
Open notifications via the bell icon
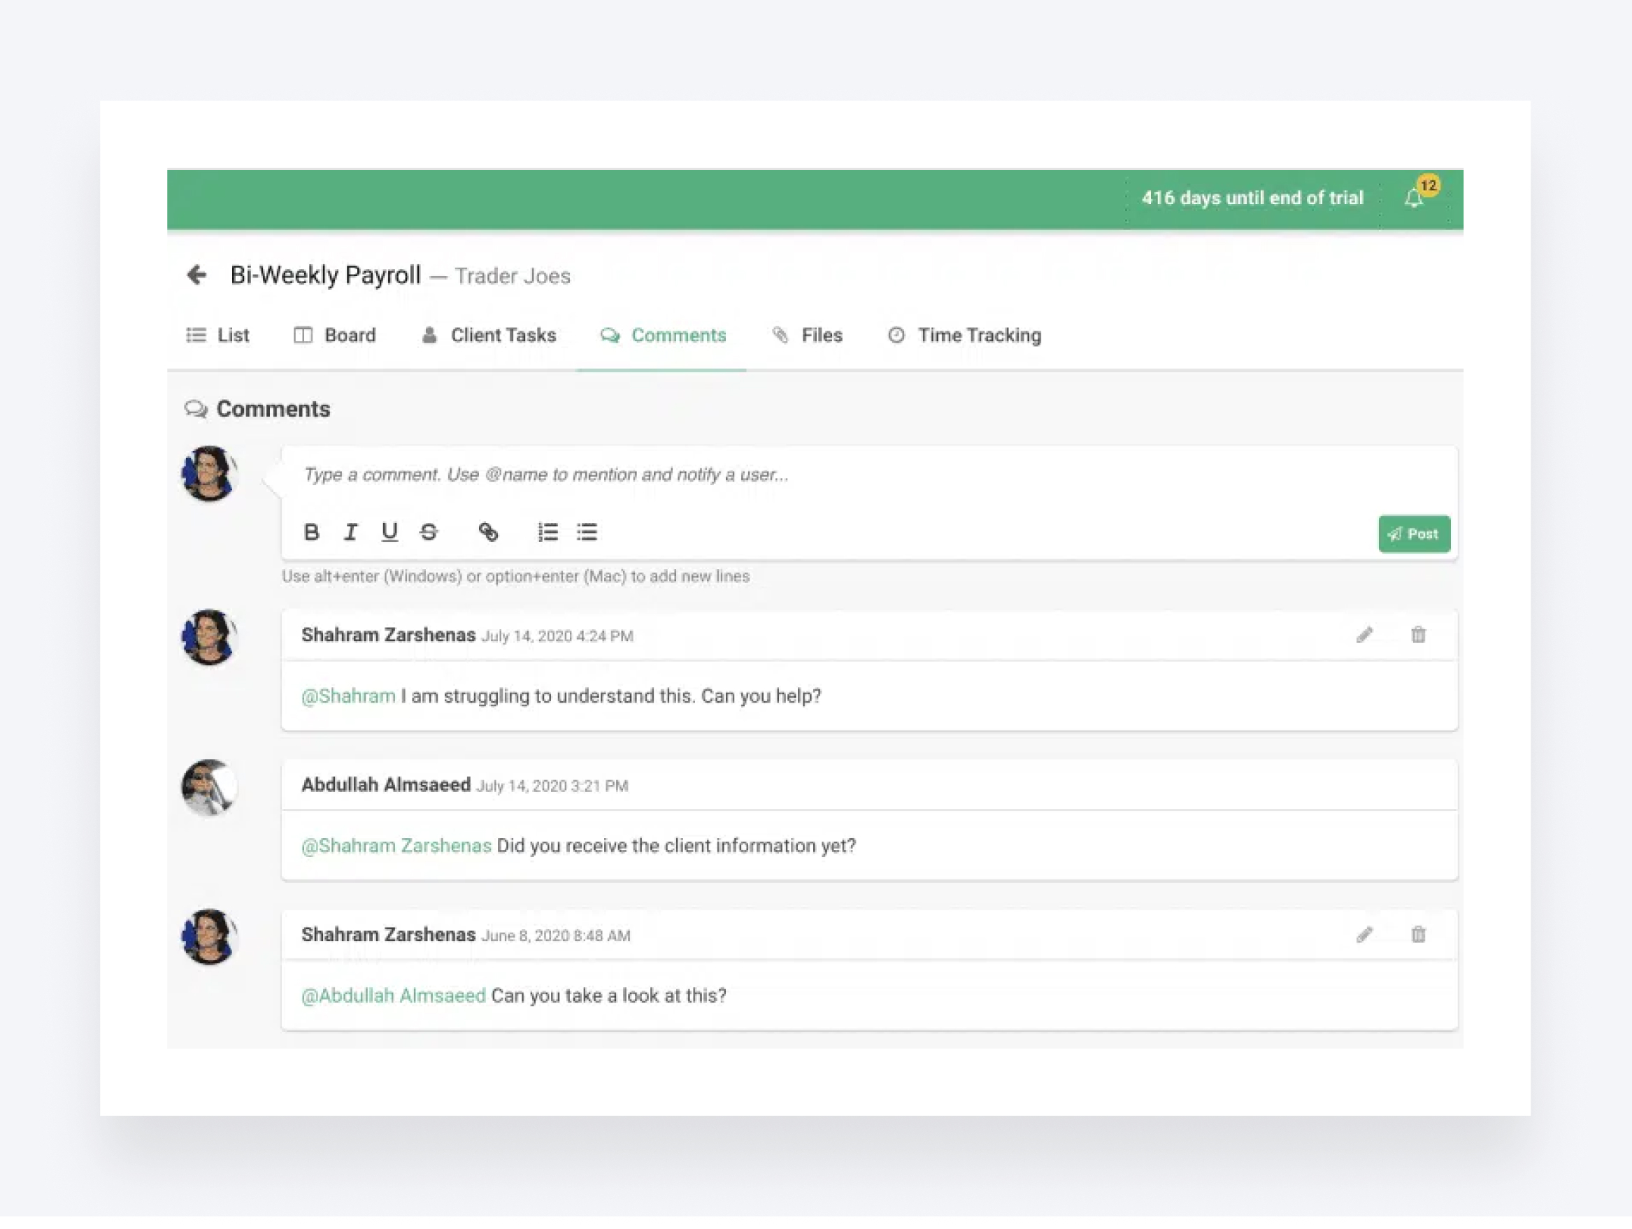[x=1414, y=198]
